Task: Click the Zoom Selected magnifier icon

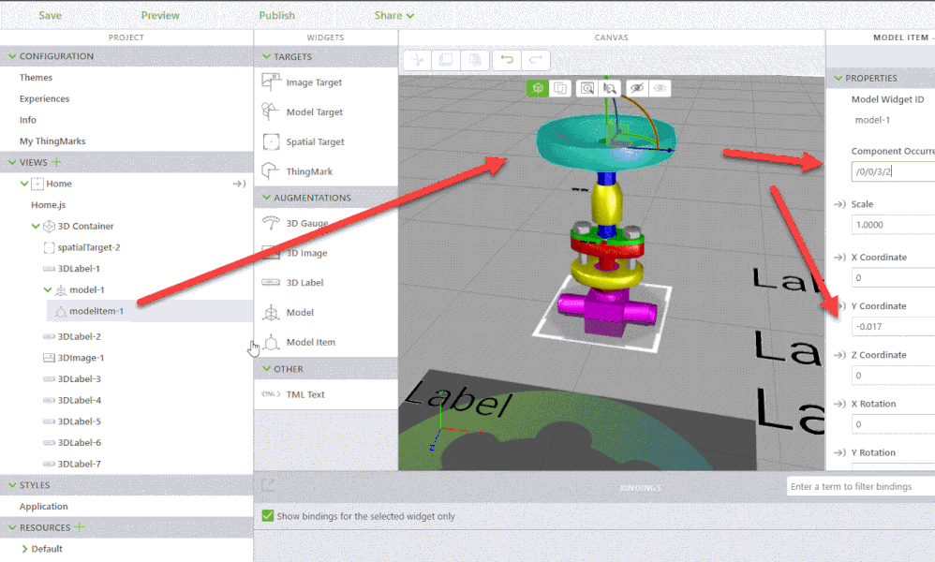Action: coord(609,88)
